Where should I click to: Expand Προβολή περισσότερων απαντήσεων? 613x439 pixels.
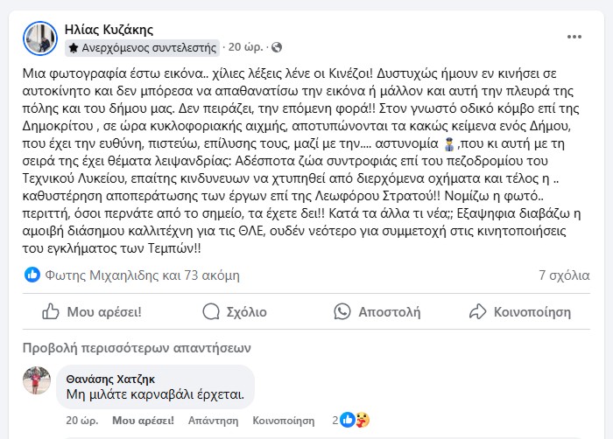pyautogui.click(x=137, y=345)
